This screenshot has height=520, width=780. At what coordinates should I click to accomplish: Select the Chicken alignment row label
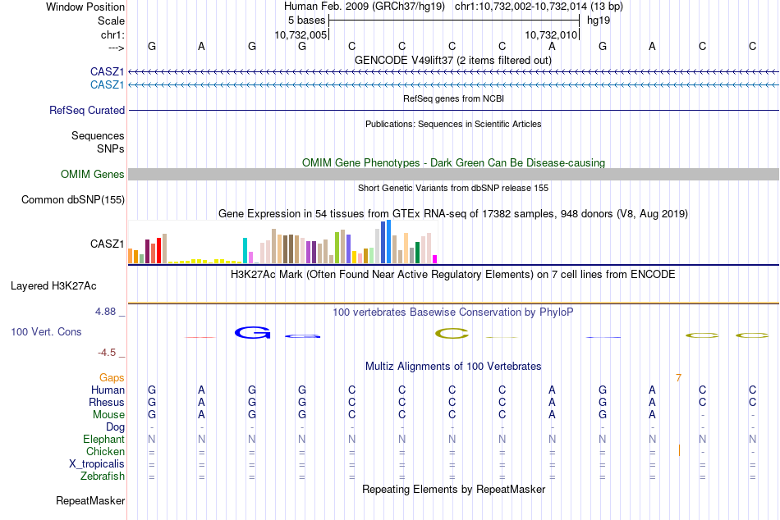pyautogui.click(x=105, y=452)
